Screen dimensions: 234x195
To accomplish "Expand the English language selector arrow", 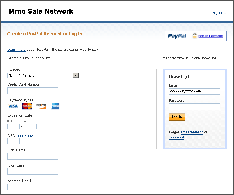I will coord(225,13).
